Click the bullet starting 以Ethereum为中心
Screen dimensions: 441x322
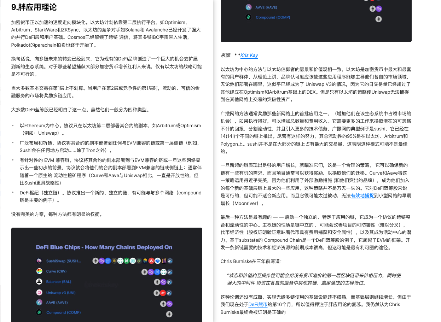click(x=110, y=129)
